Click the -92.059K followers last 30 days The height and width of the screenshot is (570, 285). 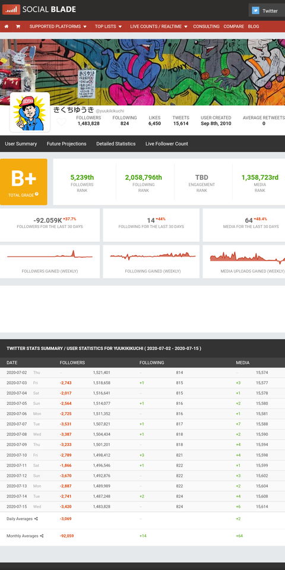(x=47, y=220)
